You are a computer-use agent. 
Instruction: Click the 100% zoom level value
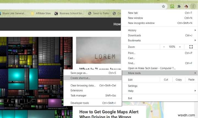click(x=172, y=47)
